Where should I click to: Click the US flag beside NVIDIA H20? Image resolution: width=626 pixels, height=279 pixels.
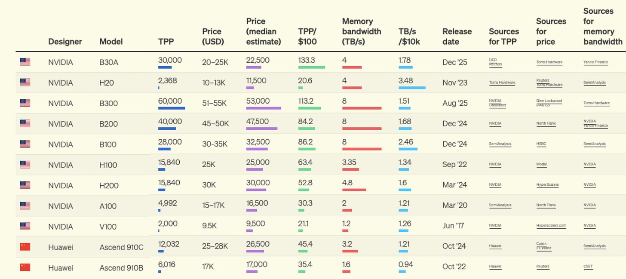(25, 82)
